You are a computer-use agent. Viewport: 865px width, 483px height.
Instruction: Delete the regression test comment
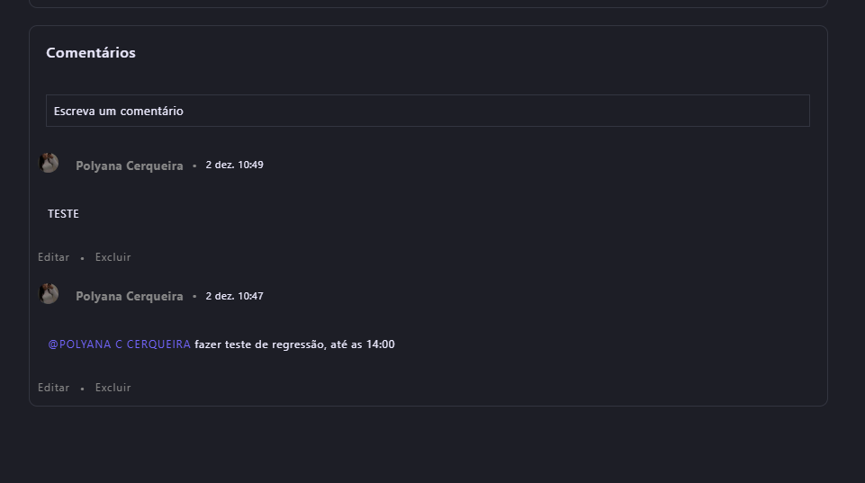coord(113,388)
